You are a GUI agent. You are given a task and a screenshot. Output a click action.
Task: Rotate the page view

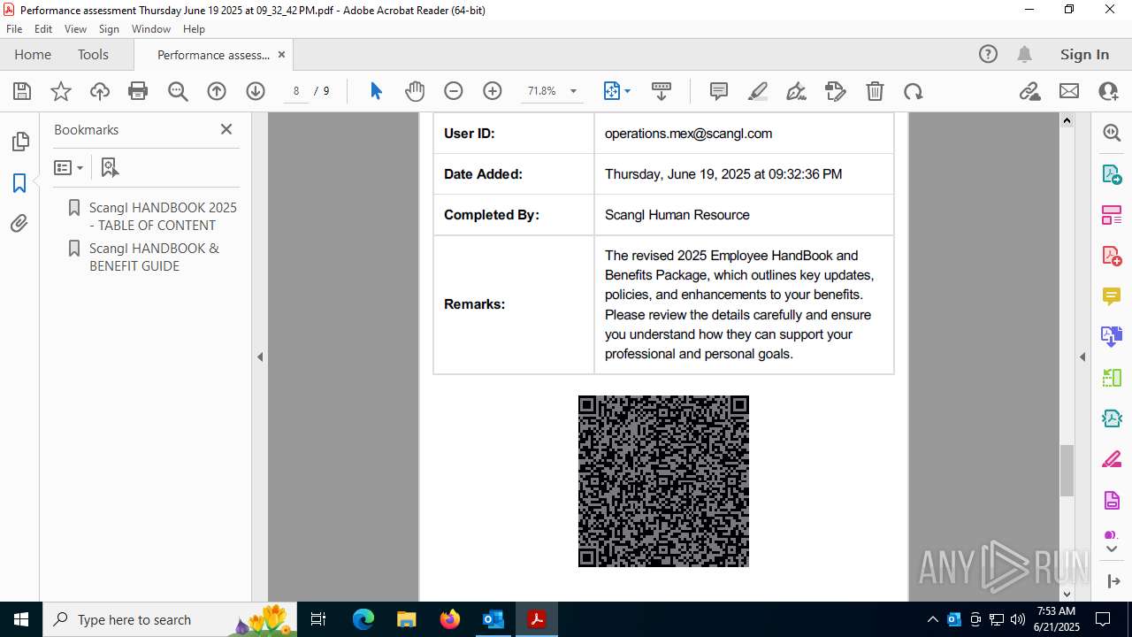click(914, 91)
